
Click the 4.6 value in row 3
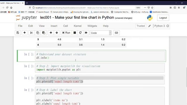pyautogui.click(x=59, y=39)
